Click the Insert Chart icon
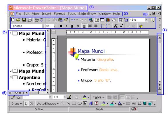The height and width of the screenshot is (115, 168). click(108, 20)
